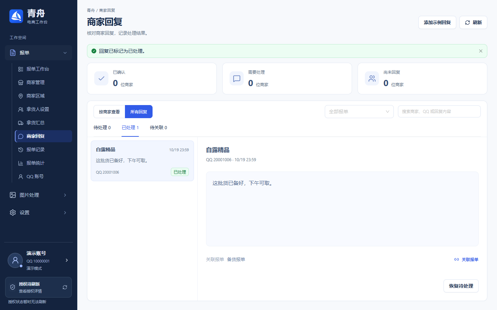The height and width of the screenshot is (310, 497).
Task: Open 商家管理 in the sidebar
Action: point(43,82)
